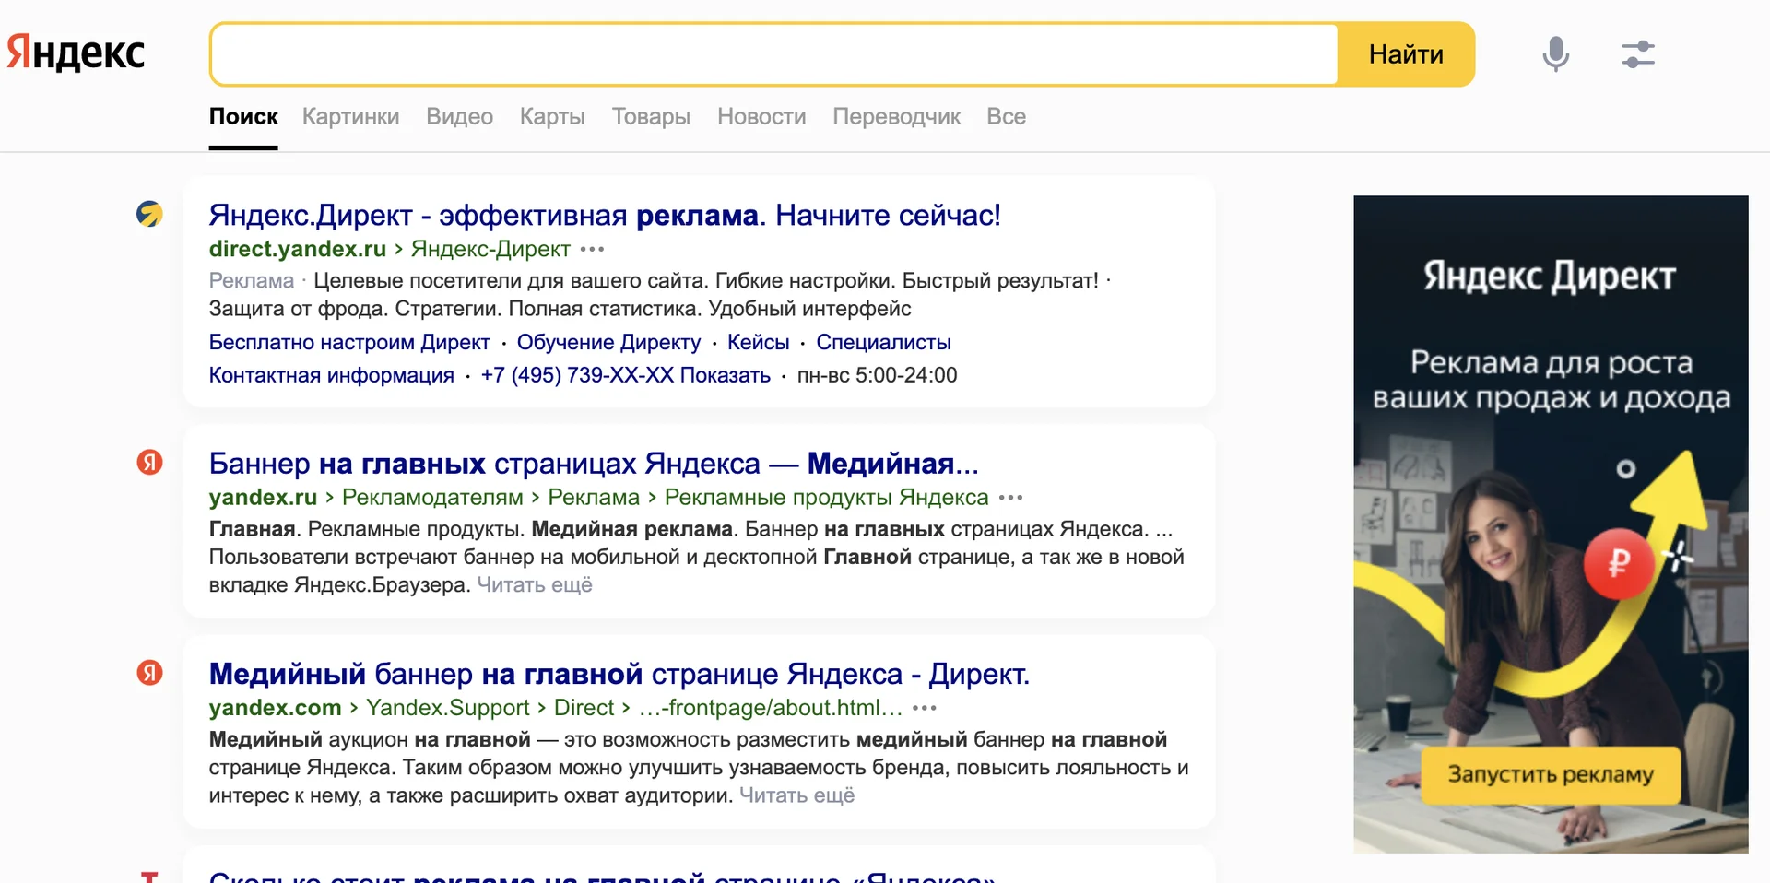Screen dimensions: 1770x883
Task: Click the direct.yandex.ru domain link
Action: click(298, 249)
